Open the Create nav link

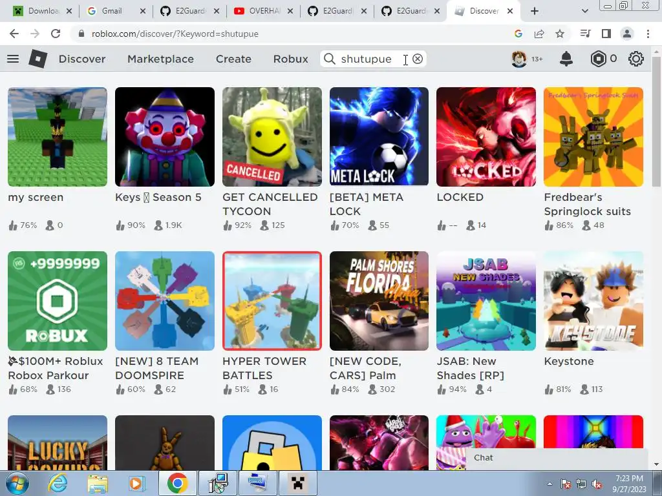pyautogui.click(x=233, y=59)
